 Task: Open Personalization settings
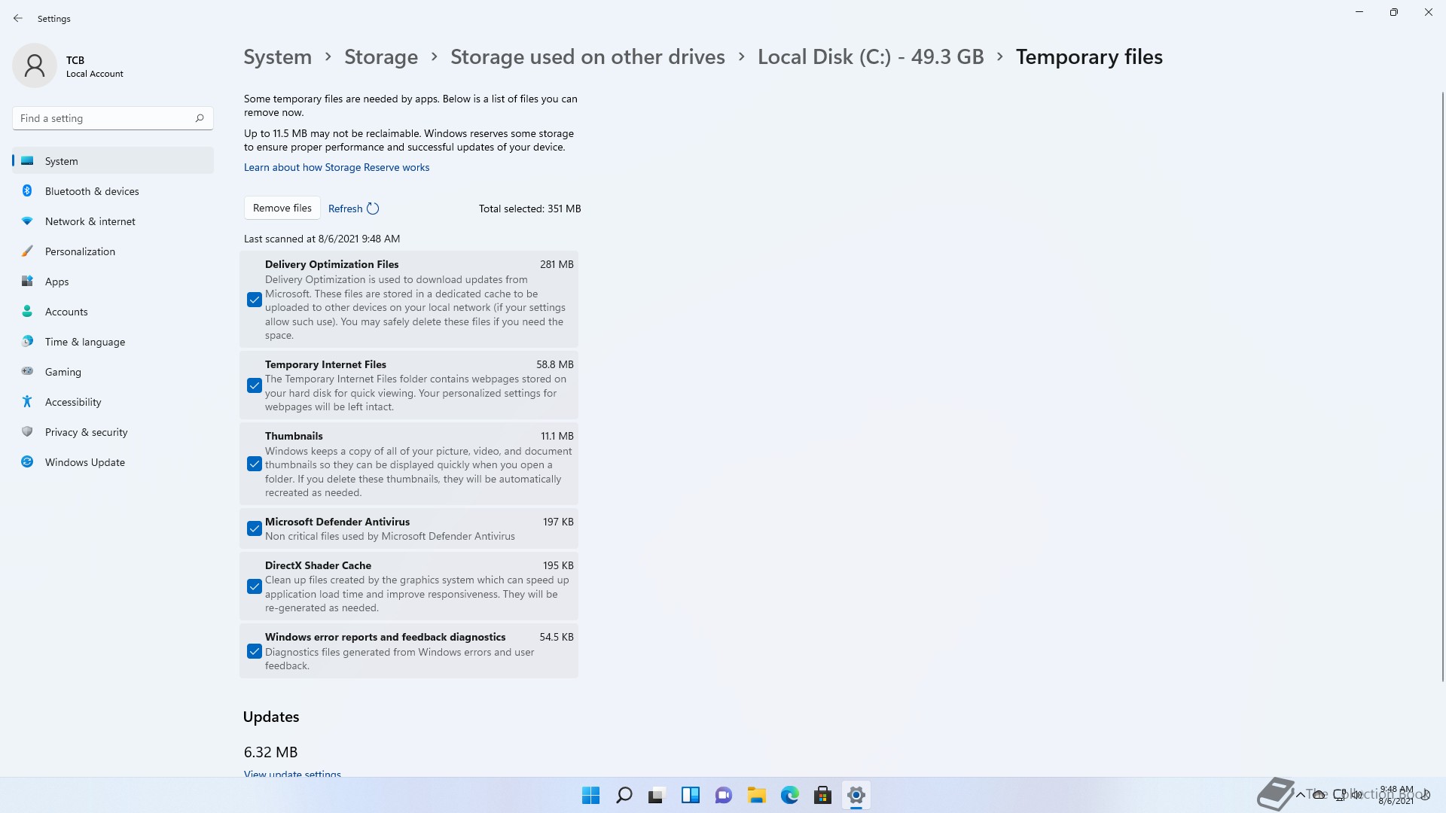(113, 251)
